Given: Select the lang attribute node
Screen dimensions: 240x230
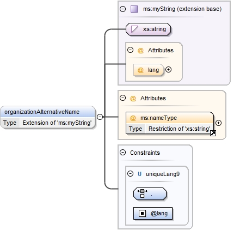Looking at the screenshot, I should pyautogui.click(x=149, y=70).
